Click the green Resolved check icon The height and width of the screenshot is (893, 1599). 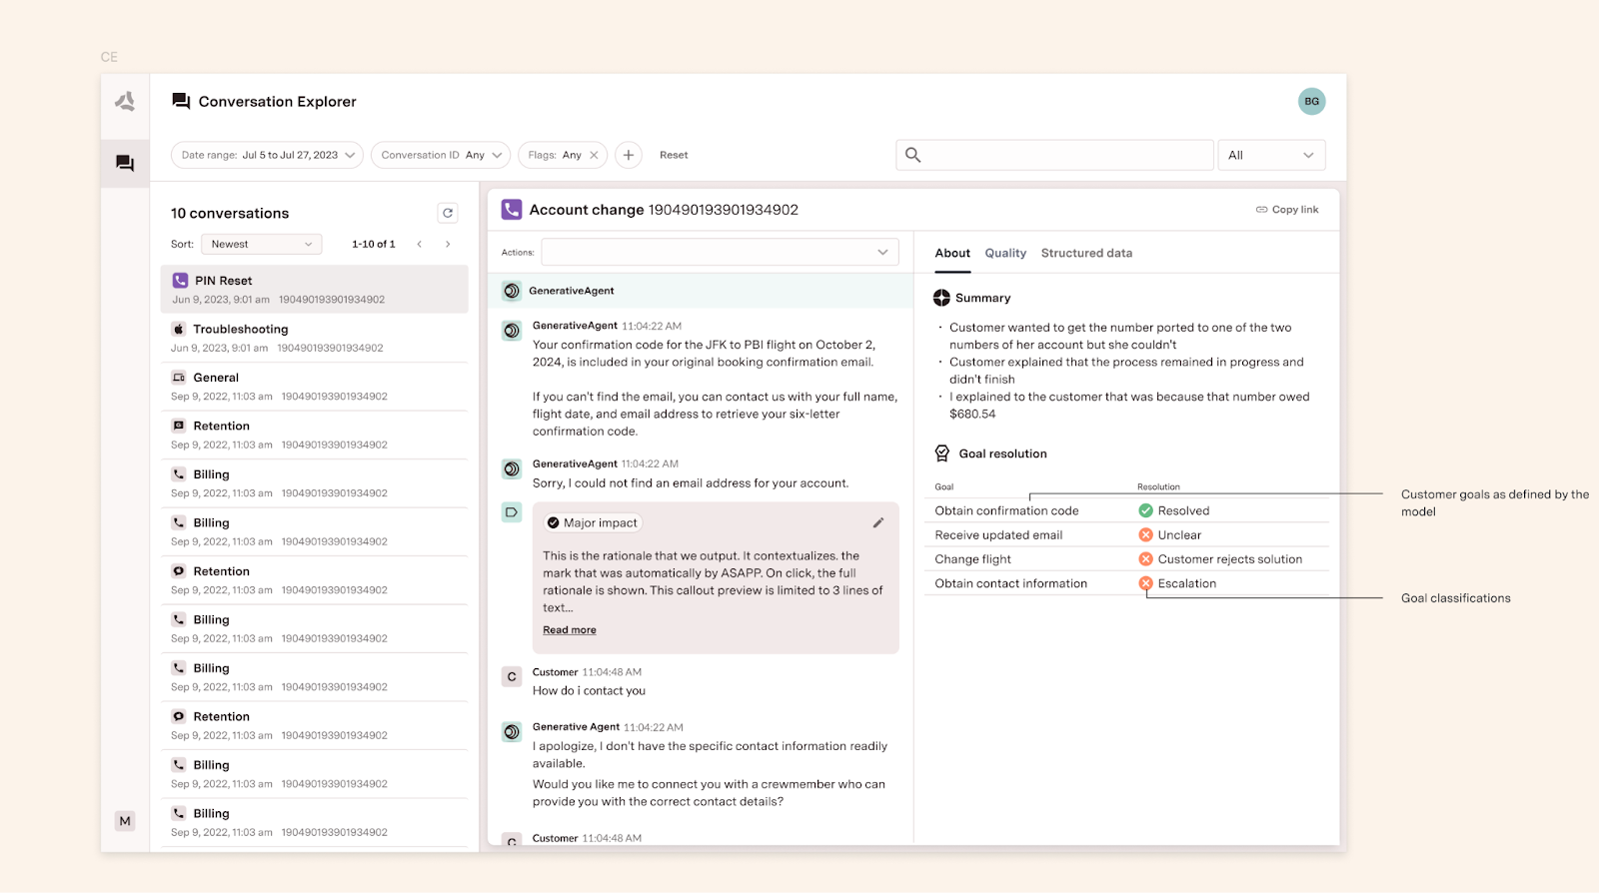click(1146, 510)
